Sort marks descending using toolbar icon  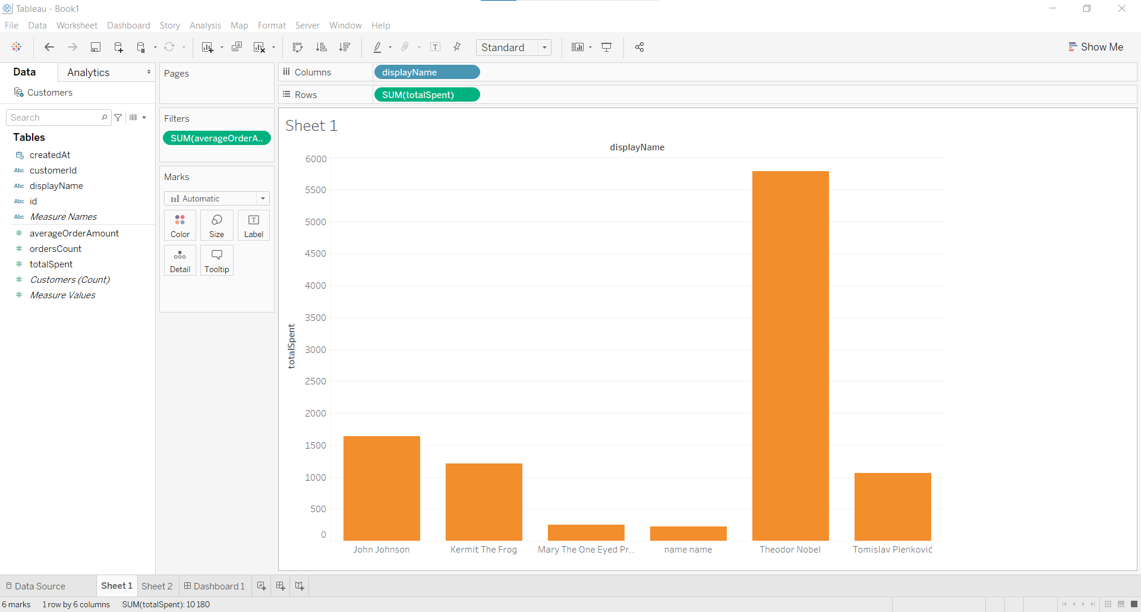pos(345,47)
